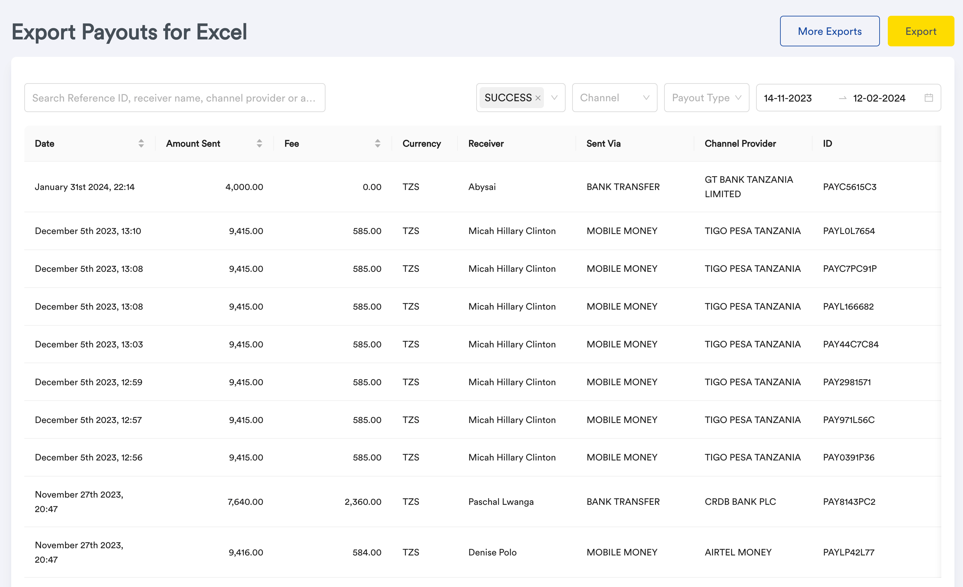Remove the SUCCESS status filter tag
This screenshot has width=963, height=587.
[x=538, y=98]
